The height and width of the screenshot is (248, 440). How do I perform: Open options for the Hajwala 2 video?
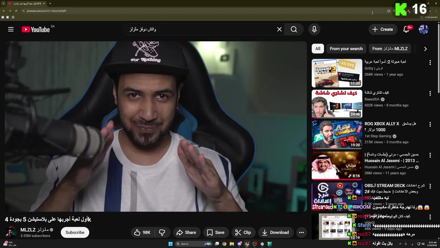pyautogui.click(x=430, y=62)
